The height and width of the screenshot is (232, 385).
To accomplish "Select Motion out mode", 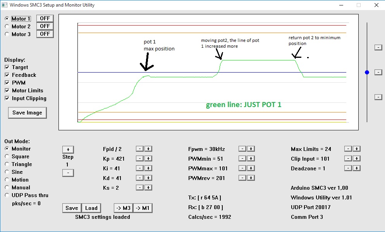I will [7, 180].
